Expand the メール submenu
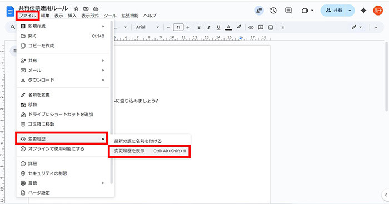 pyautogui.click(x=63, y=70)
